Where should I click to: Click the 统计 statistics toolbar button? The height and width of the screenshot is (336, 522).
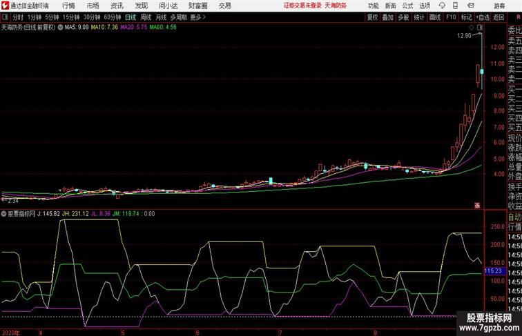(419, 17)
